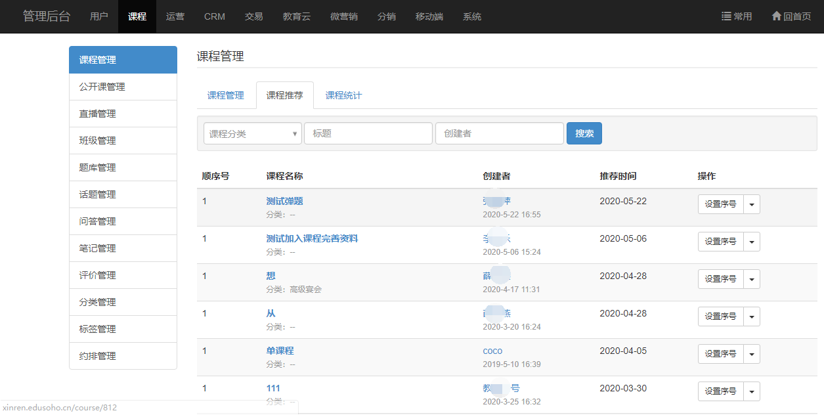Open creator link coco
Image resolution: width=824 pixels, height=415 pixels.
tap(492, 351)
